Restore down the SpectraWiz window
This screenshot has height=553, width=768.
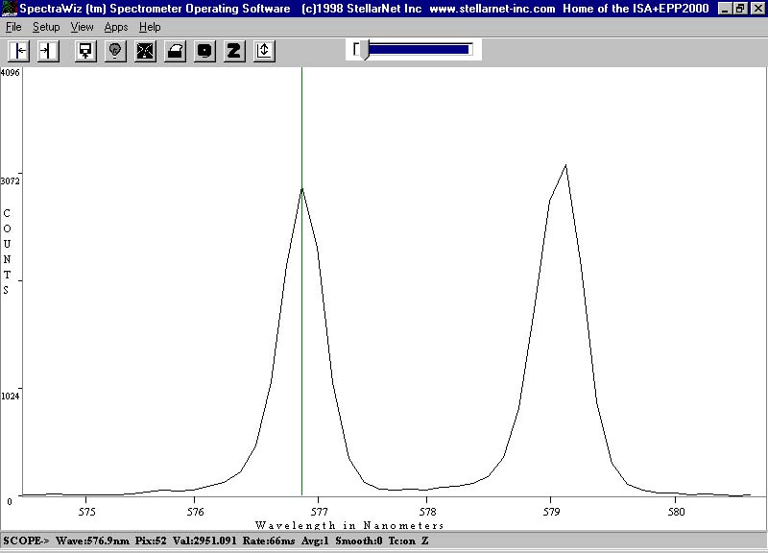pos(740,9)
